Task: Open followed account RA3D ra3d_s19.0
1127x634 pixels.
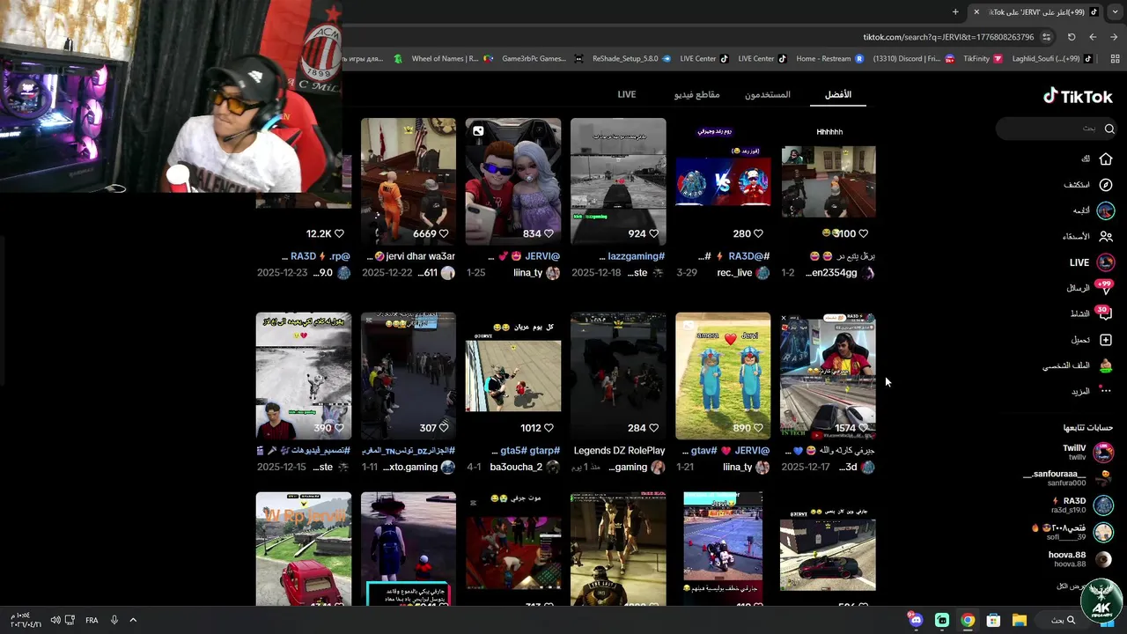Action: click(1083, 505)
